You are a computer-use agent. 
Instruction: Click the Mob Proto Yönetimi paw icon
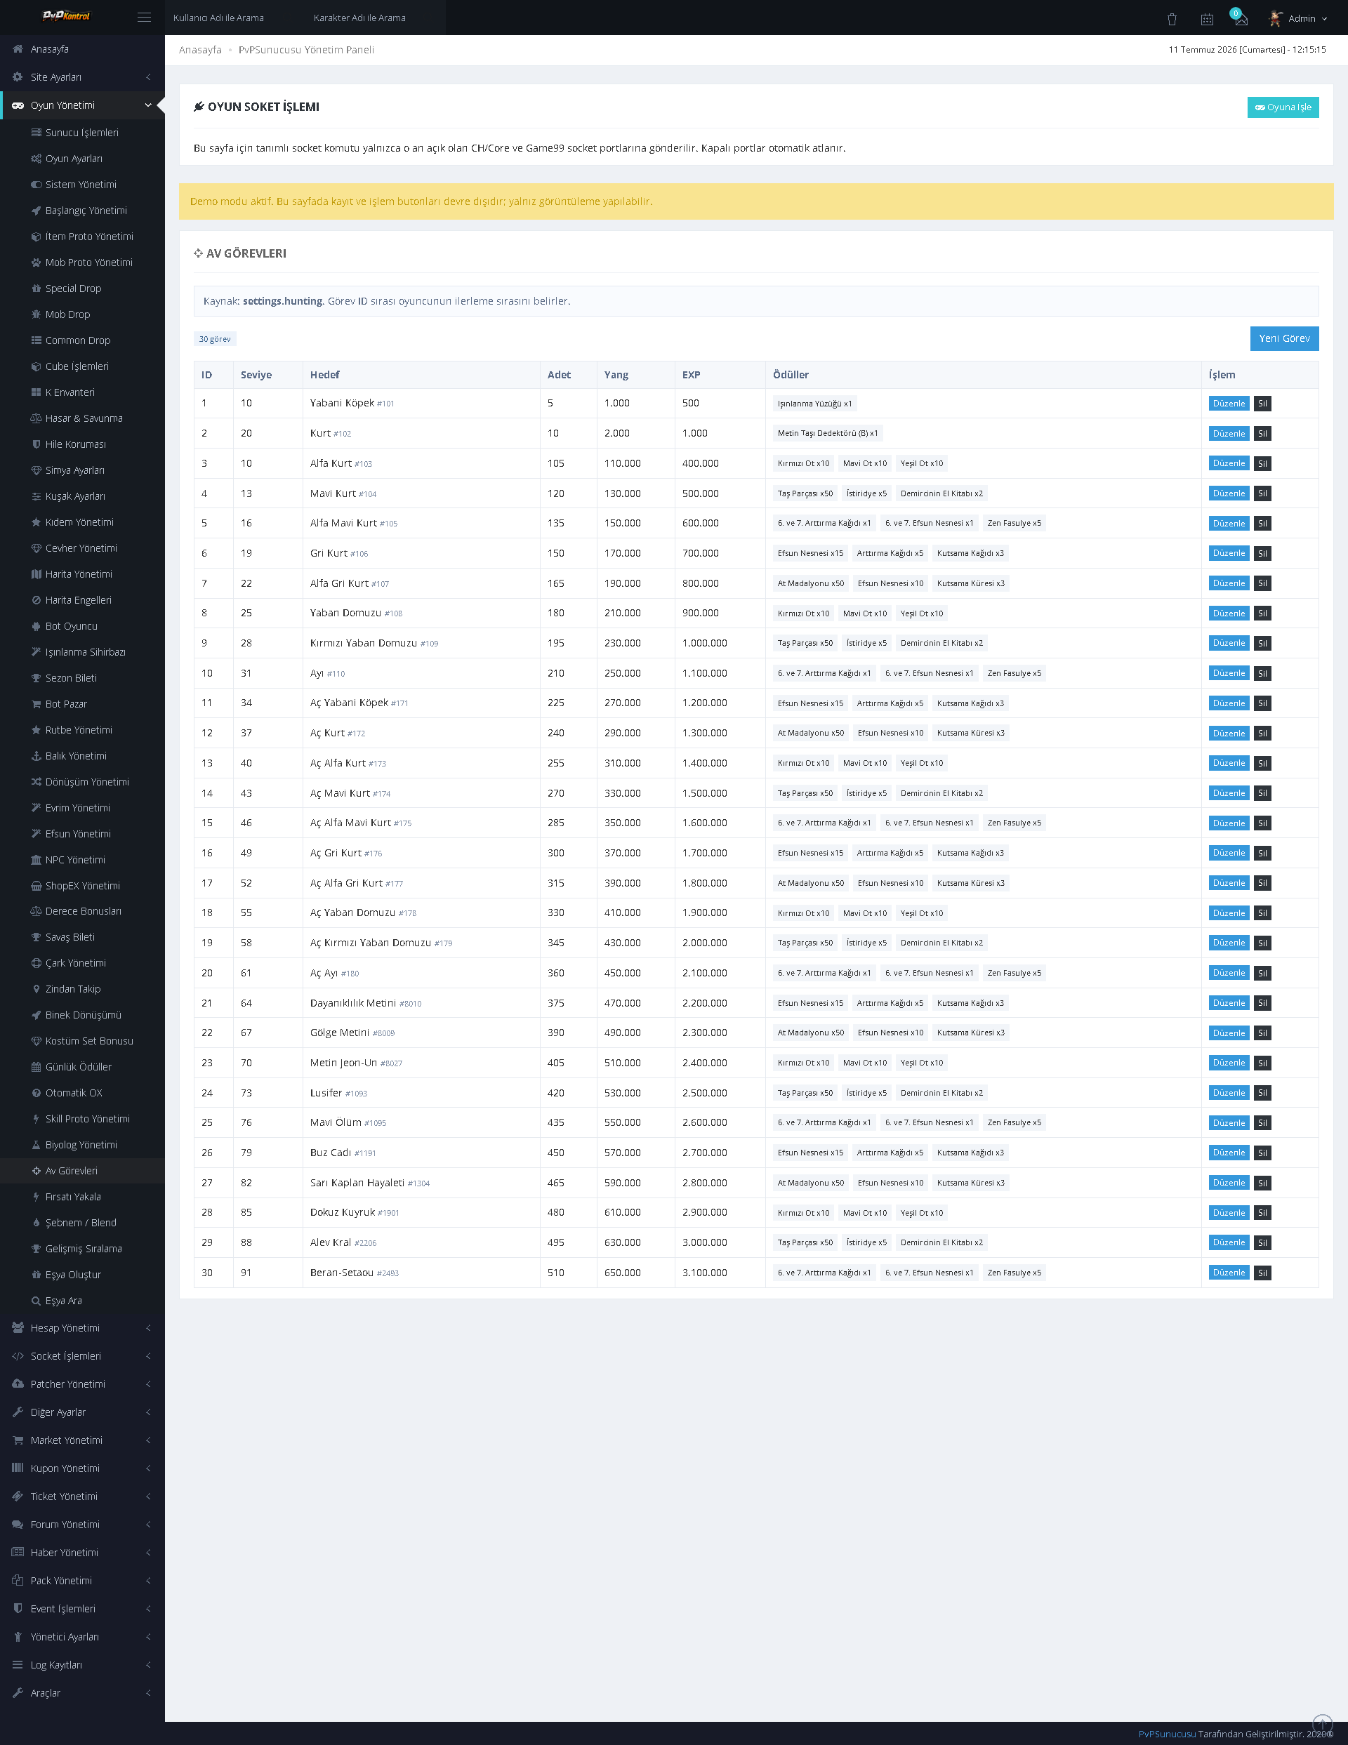(36, 263)
